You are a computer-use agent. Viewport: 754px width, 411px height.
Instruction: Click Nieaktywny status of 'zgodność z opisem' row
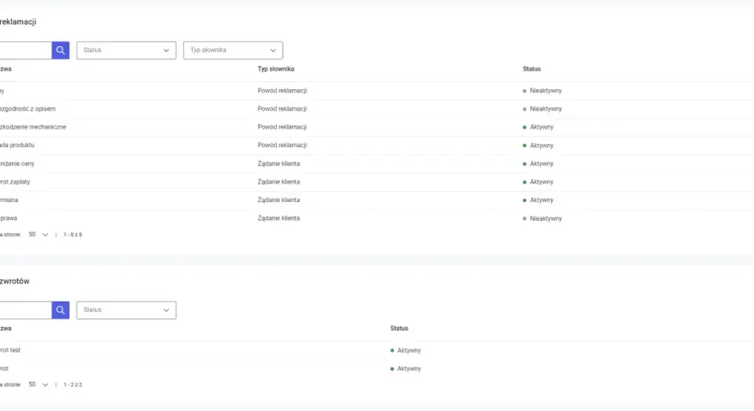[542, 109]
